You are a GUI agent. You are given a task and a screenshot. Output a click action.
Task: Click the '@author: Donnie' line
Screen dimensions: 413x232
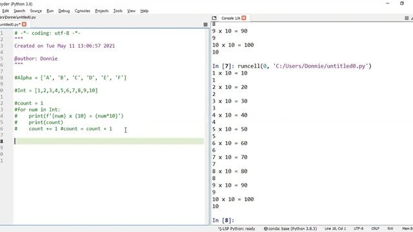click(x=36, y=59)
